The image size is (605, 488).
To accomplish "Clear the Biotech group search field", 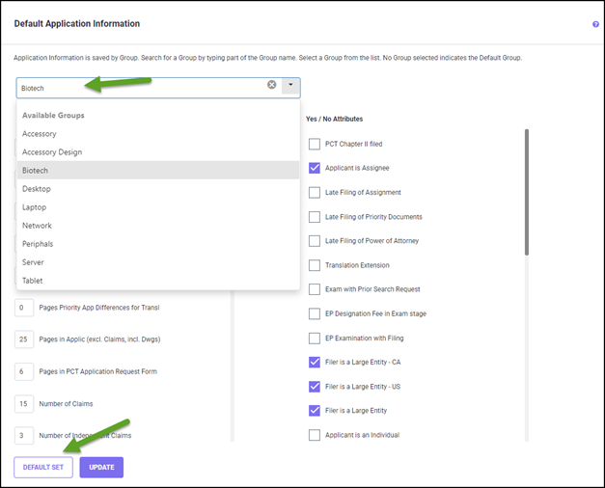I will tap(272, 86).
